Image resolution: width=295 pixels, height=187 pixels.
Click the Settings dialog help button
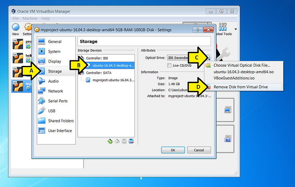198,30
